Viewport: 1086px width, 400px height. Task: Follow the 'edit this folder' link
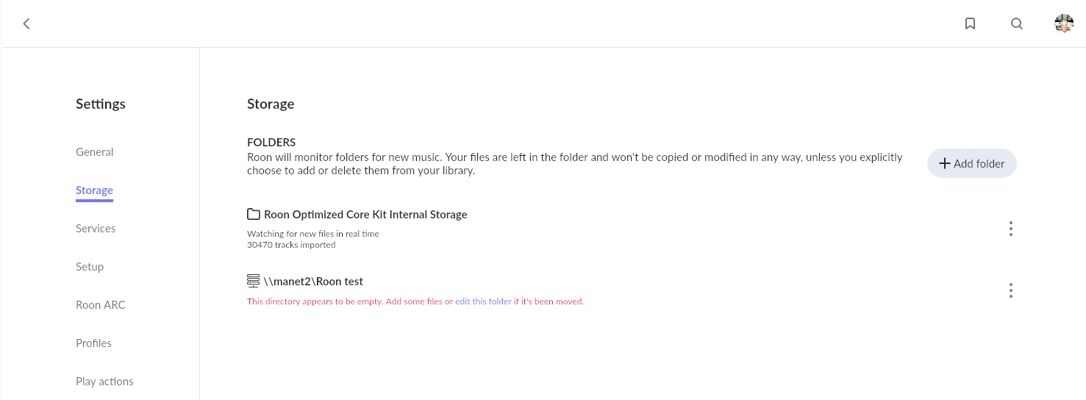pos(483,301)
